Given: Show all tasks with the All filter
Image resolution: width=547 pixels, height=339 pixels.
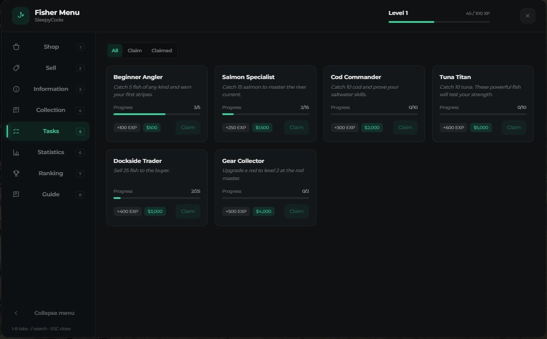Looking at the screenshot, I should 115,50.
